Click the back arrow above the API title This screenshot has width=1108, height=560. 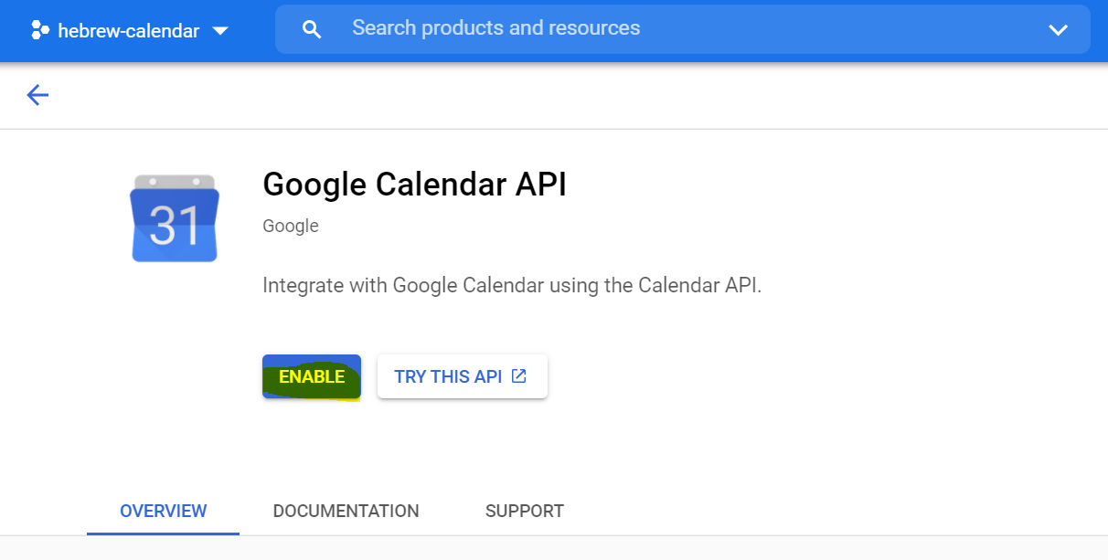(37, 94)
